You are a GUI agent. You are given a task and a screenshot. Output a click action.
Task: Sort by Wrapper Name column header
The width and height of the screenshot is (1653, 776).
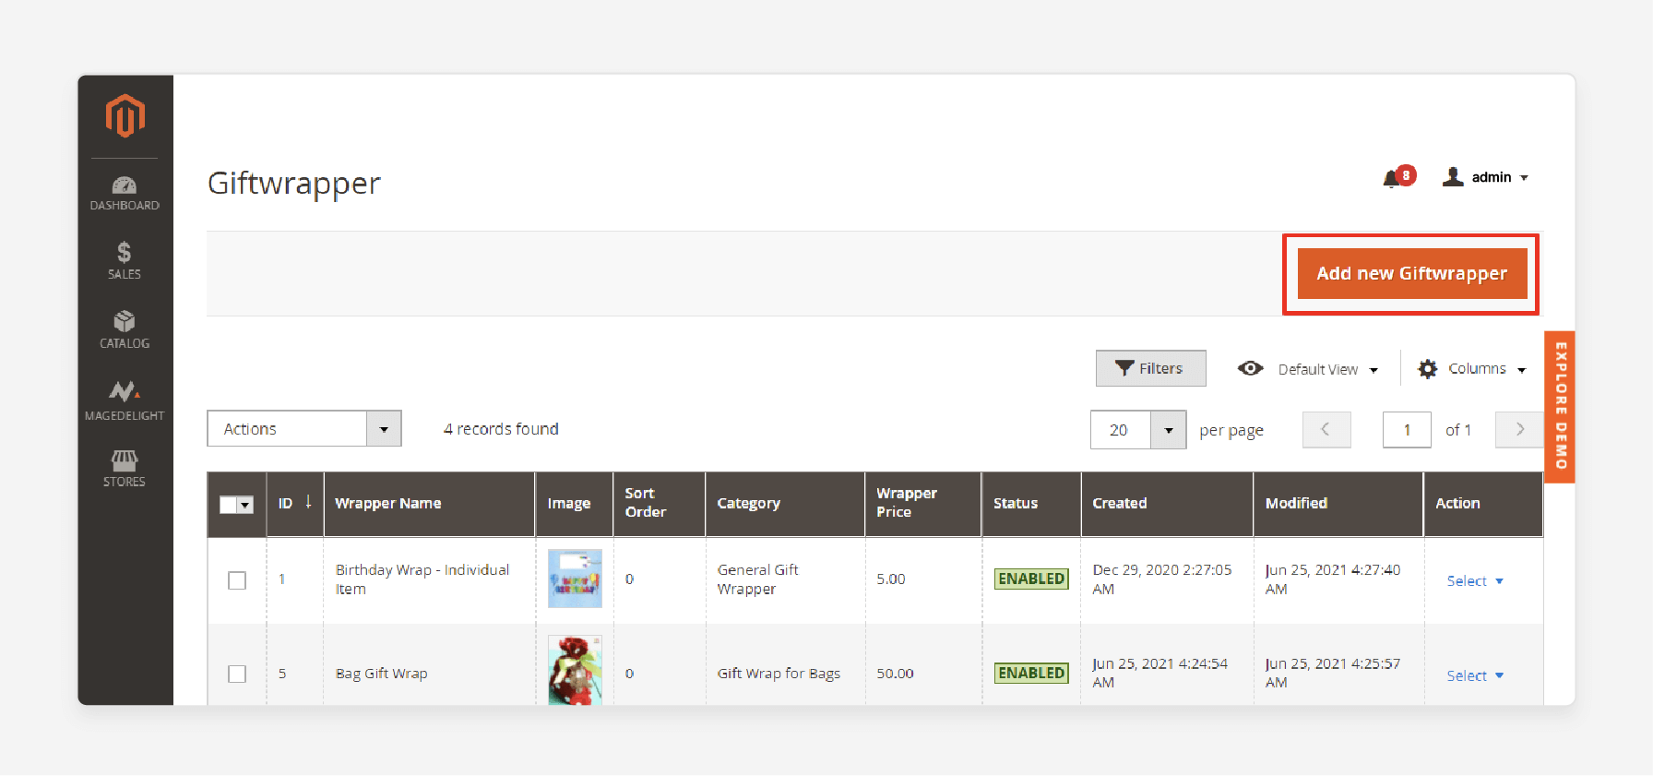(429, 504)
